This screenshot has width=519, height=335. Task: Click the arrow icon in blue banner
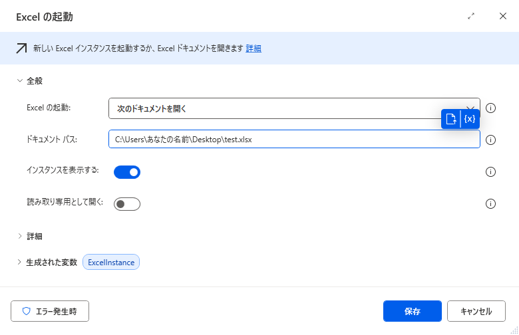point(21,49)
